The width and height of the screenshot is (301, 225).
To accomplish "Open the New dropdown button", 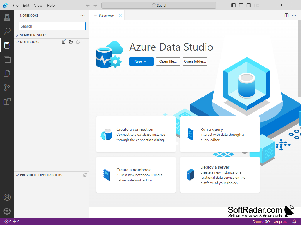I will coord(141,61).
